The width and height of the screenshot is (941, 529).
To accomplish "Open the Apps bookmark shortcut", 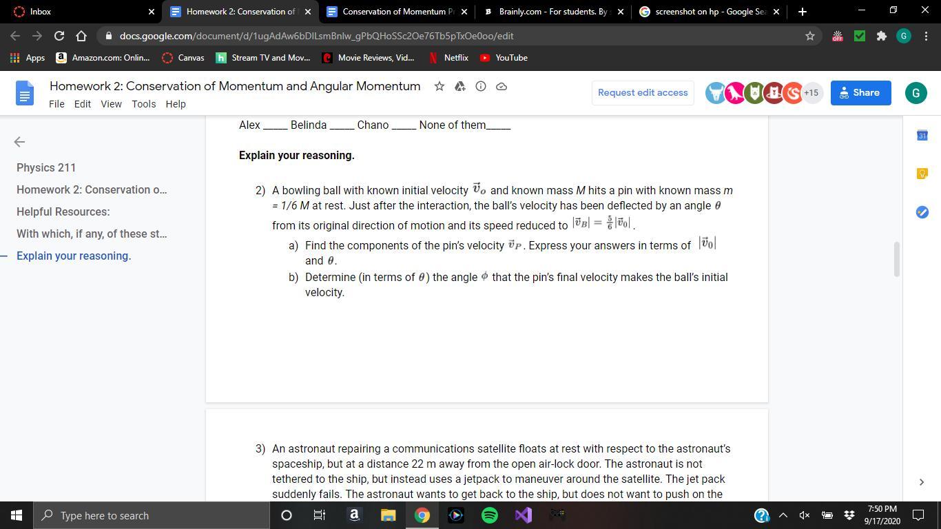I will point(28,58).
